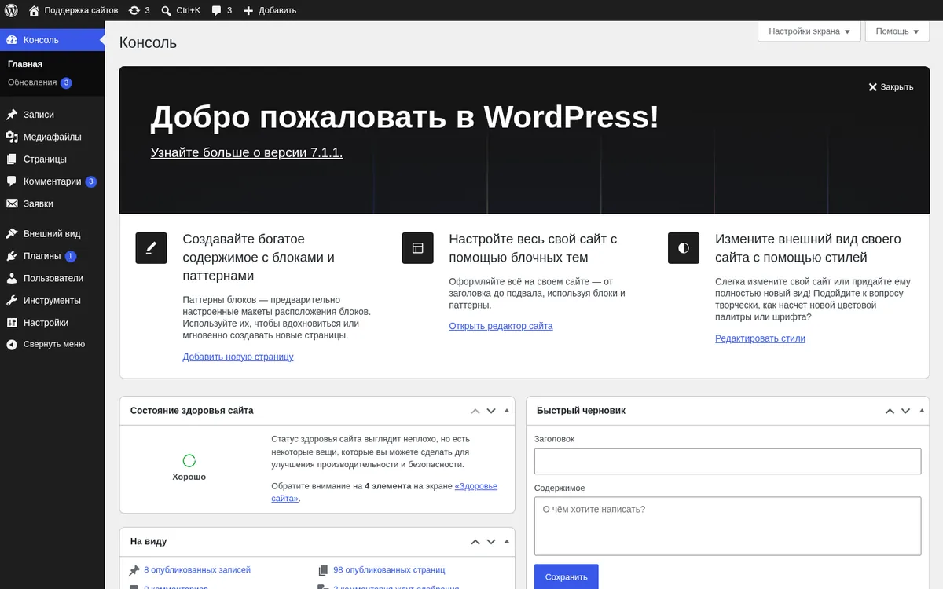Open Обновления submenu item
Image resolution: width=943 pixels, height=589 pixels.
[39, 82]
